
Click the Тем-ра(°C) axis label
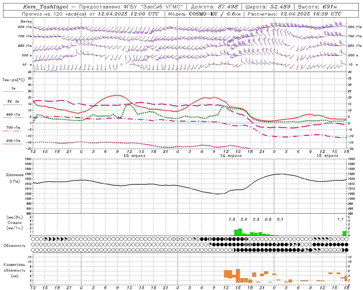[x=13, y=80]
